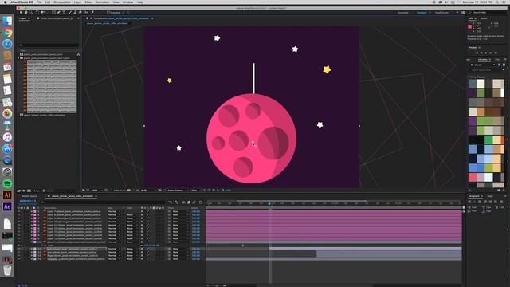Click the pink Info panel color swatch
Image resolution: width=510 pixels, height=287 pixels.
pyautogui.click(x=469, y=26)
